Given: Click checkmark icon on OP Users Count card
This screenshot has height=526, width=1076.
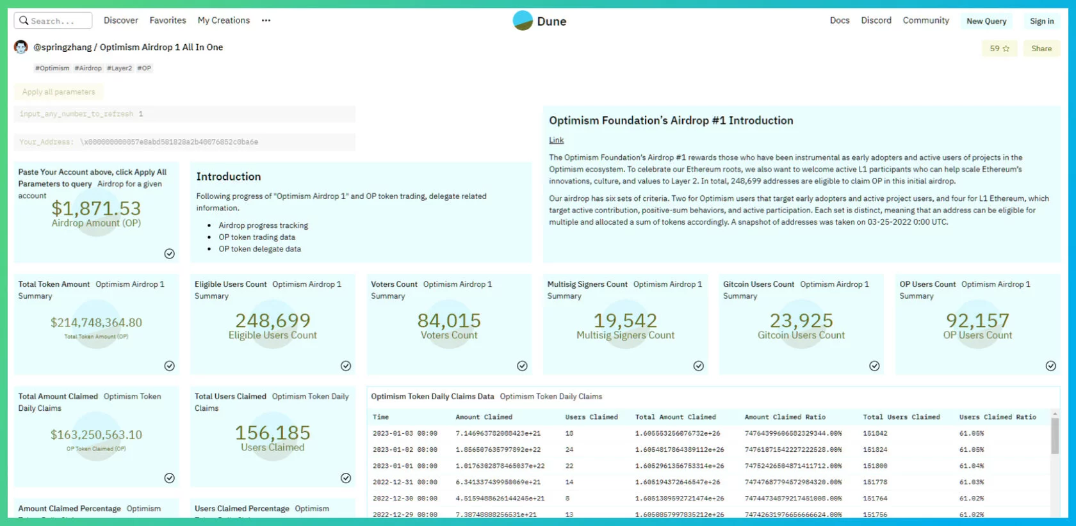Looking at the screenshot, I should pos(1051,366).
